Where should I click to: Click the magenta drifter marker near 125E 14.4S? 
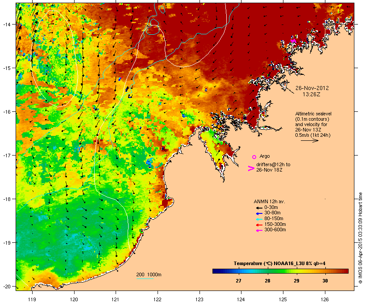pos(293,40)
